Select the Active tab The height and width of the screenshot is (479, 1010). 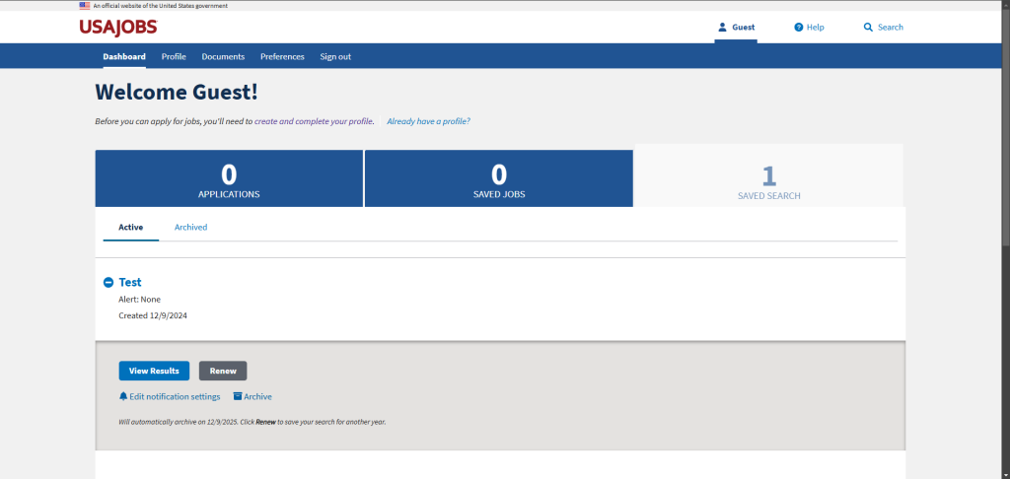[x=130, y=227]
